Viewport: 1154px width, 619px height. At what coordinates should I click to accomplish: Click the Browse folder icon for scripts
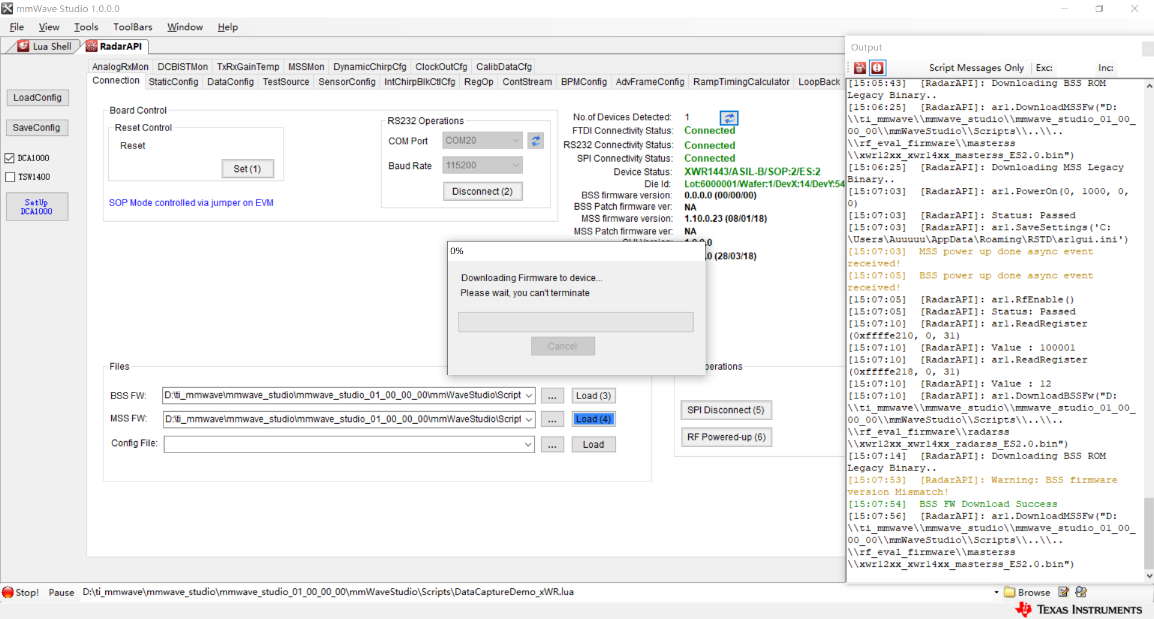point(1010,592)
